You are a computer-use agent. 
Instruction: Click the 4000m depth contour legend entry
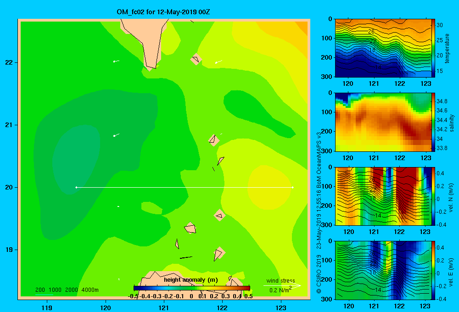point(90,290)
